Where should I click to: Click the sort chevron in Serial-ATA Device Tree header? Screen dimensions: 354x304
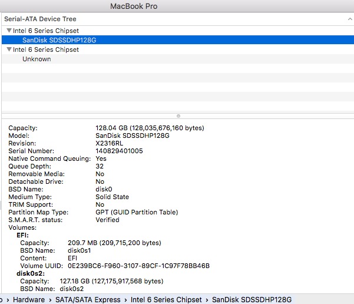(350, 19)
